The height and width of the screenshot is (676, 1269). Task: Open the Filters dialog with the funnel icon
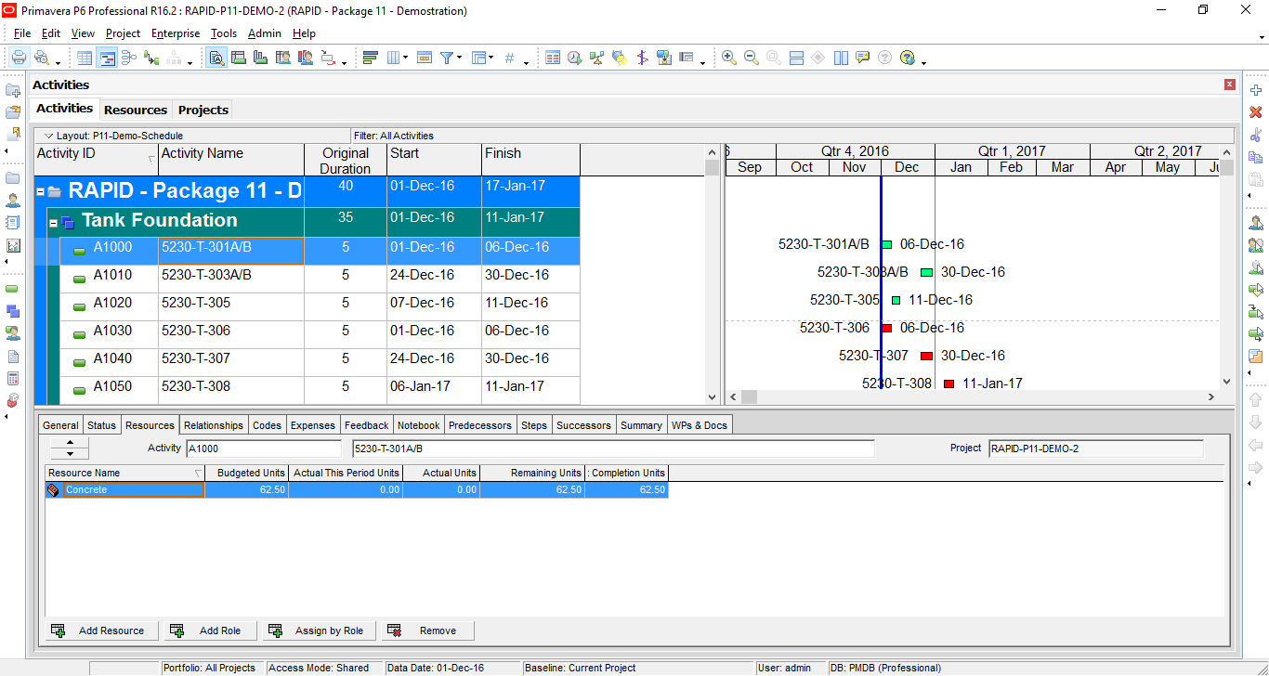coord(447,58)
